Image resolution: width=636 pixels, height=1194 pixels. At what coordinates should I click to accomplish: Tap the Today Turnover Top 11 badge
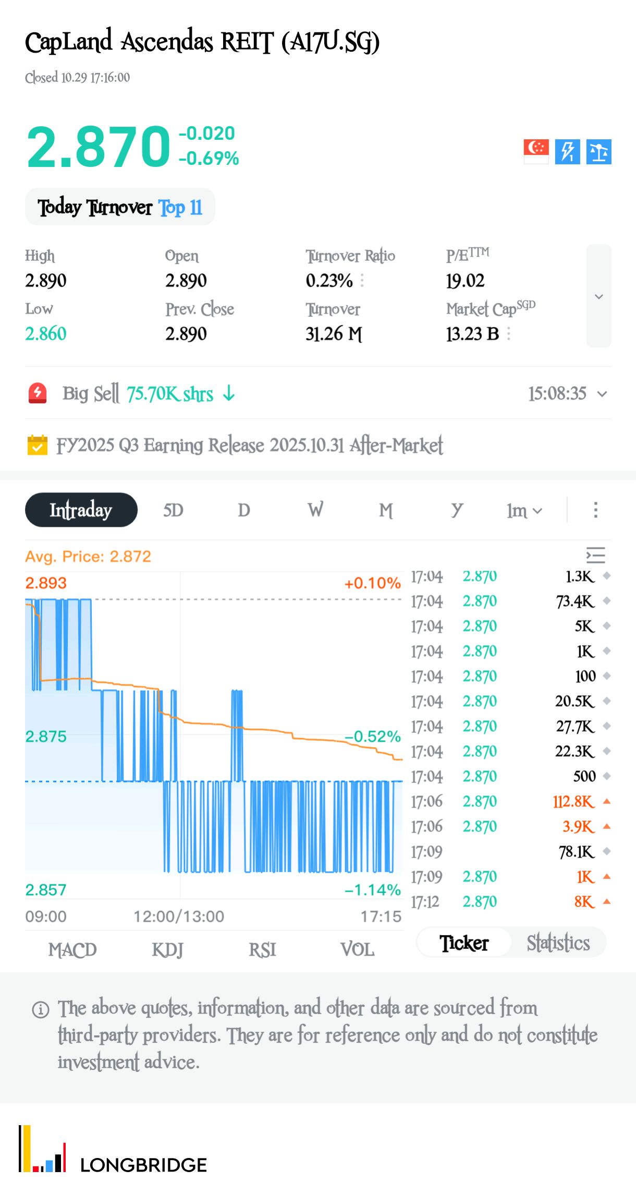[x=120, y=207]
